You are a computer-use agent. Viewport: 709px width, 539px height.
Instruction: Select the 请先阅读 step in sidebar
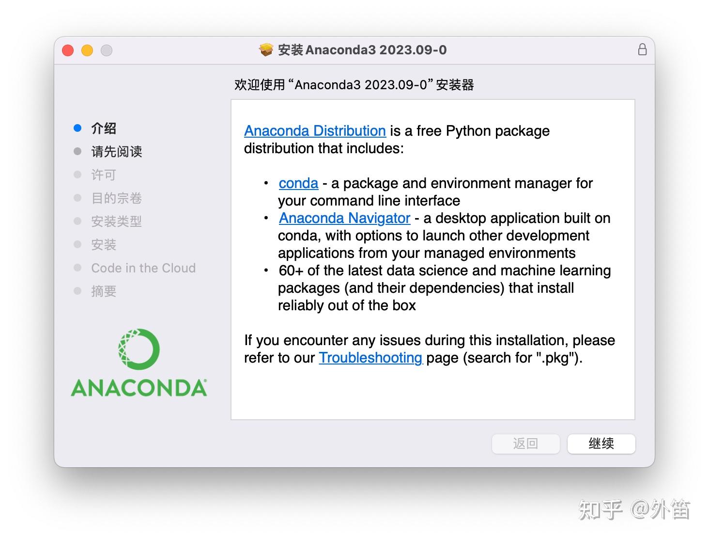117,151
